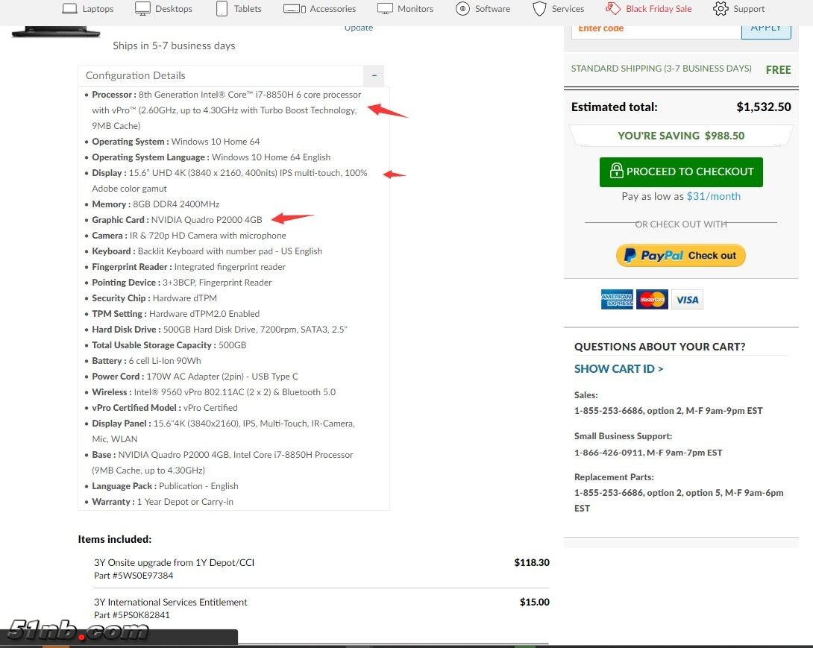Viewport: 813px width, 648px height.
Task: Open the Support menu item
Action: 748,9
